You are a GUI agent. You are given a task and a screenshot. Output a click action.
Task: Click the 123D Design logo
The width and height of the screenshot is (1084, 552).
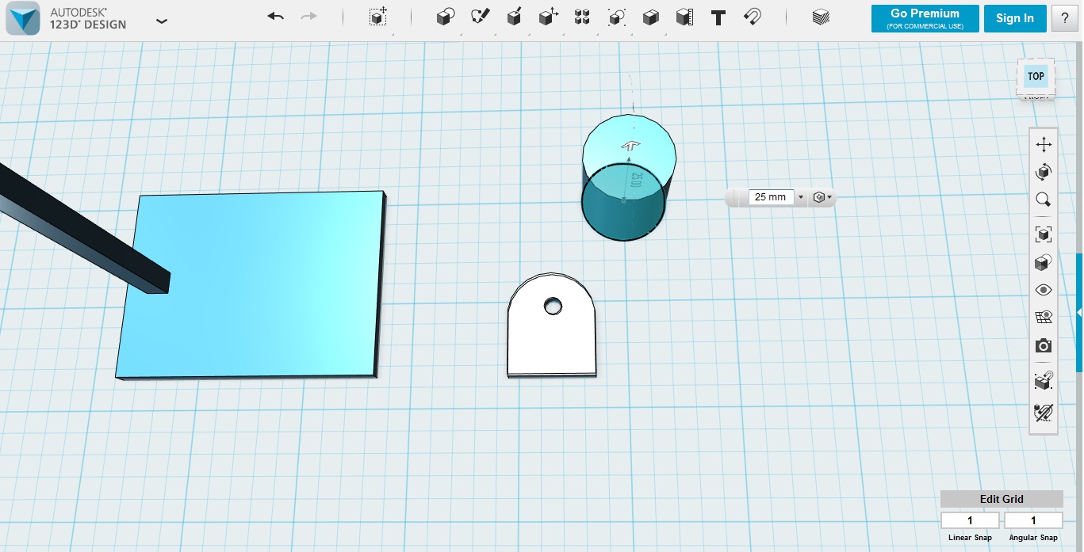coord(23,18)
